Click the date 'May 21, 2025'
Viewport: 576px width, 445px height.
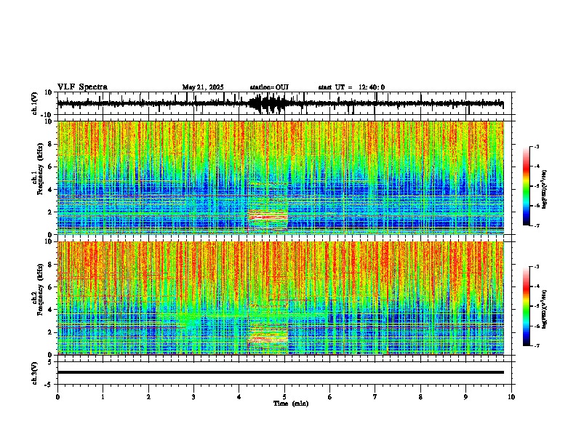[203, 87]
